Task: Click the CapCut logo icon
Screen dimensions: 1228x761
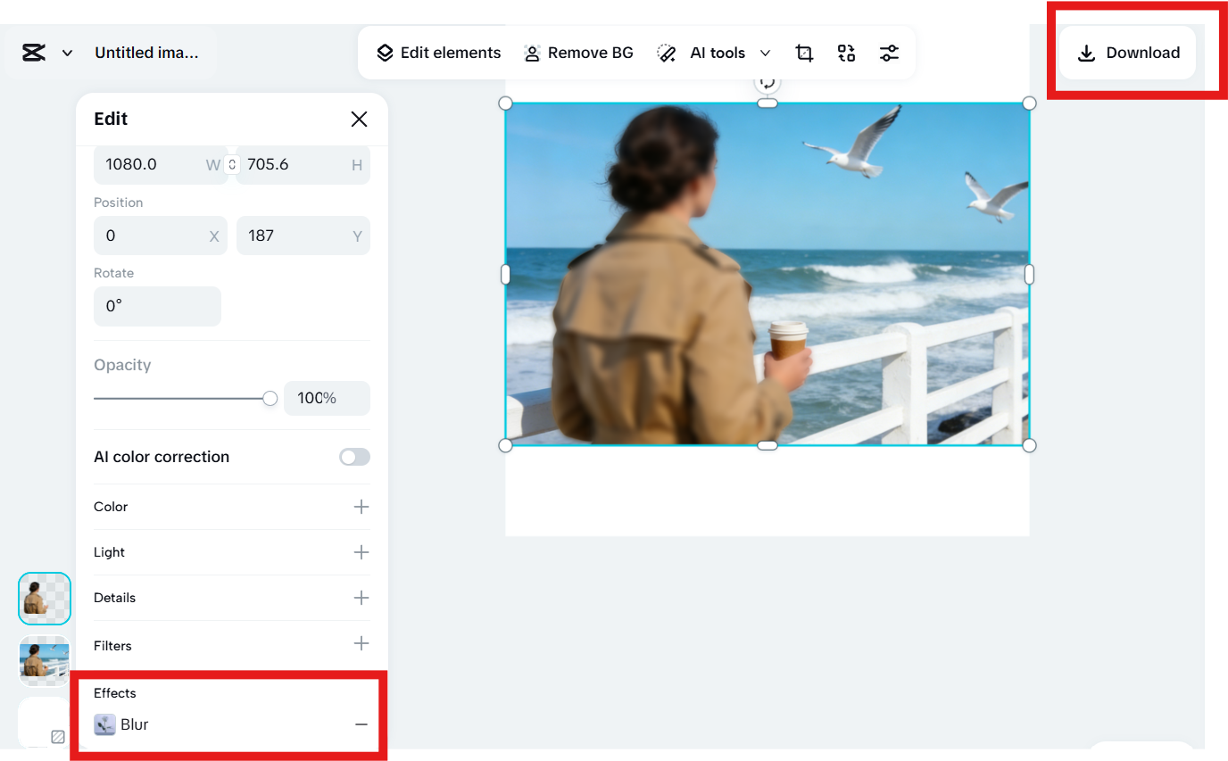Action: 34,53
